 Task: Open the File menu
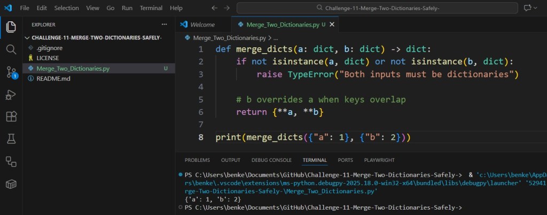click(25, 8)
